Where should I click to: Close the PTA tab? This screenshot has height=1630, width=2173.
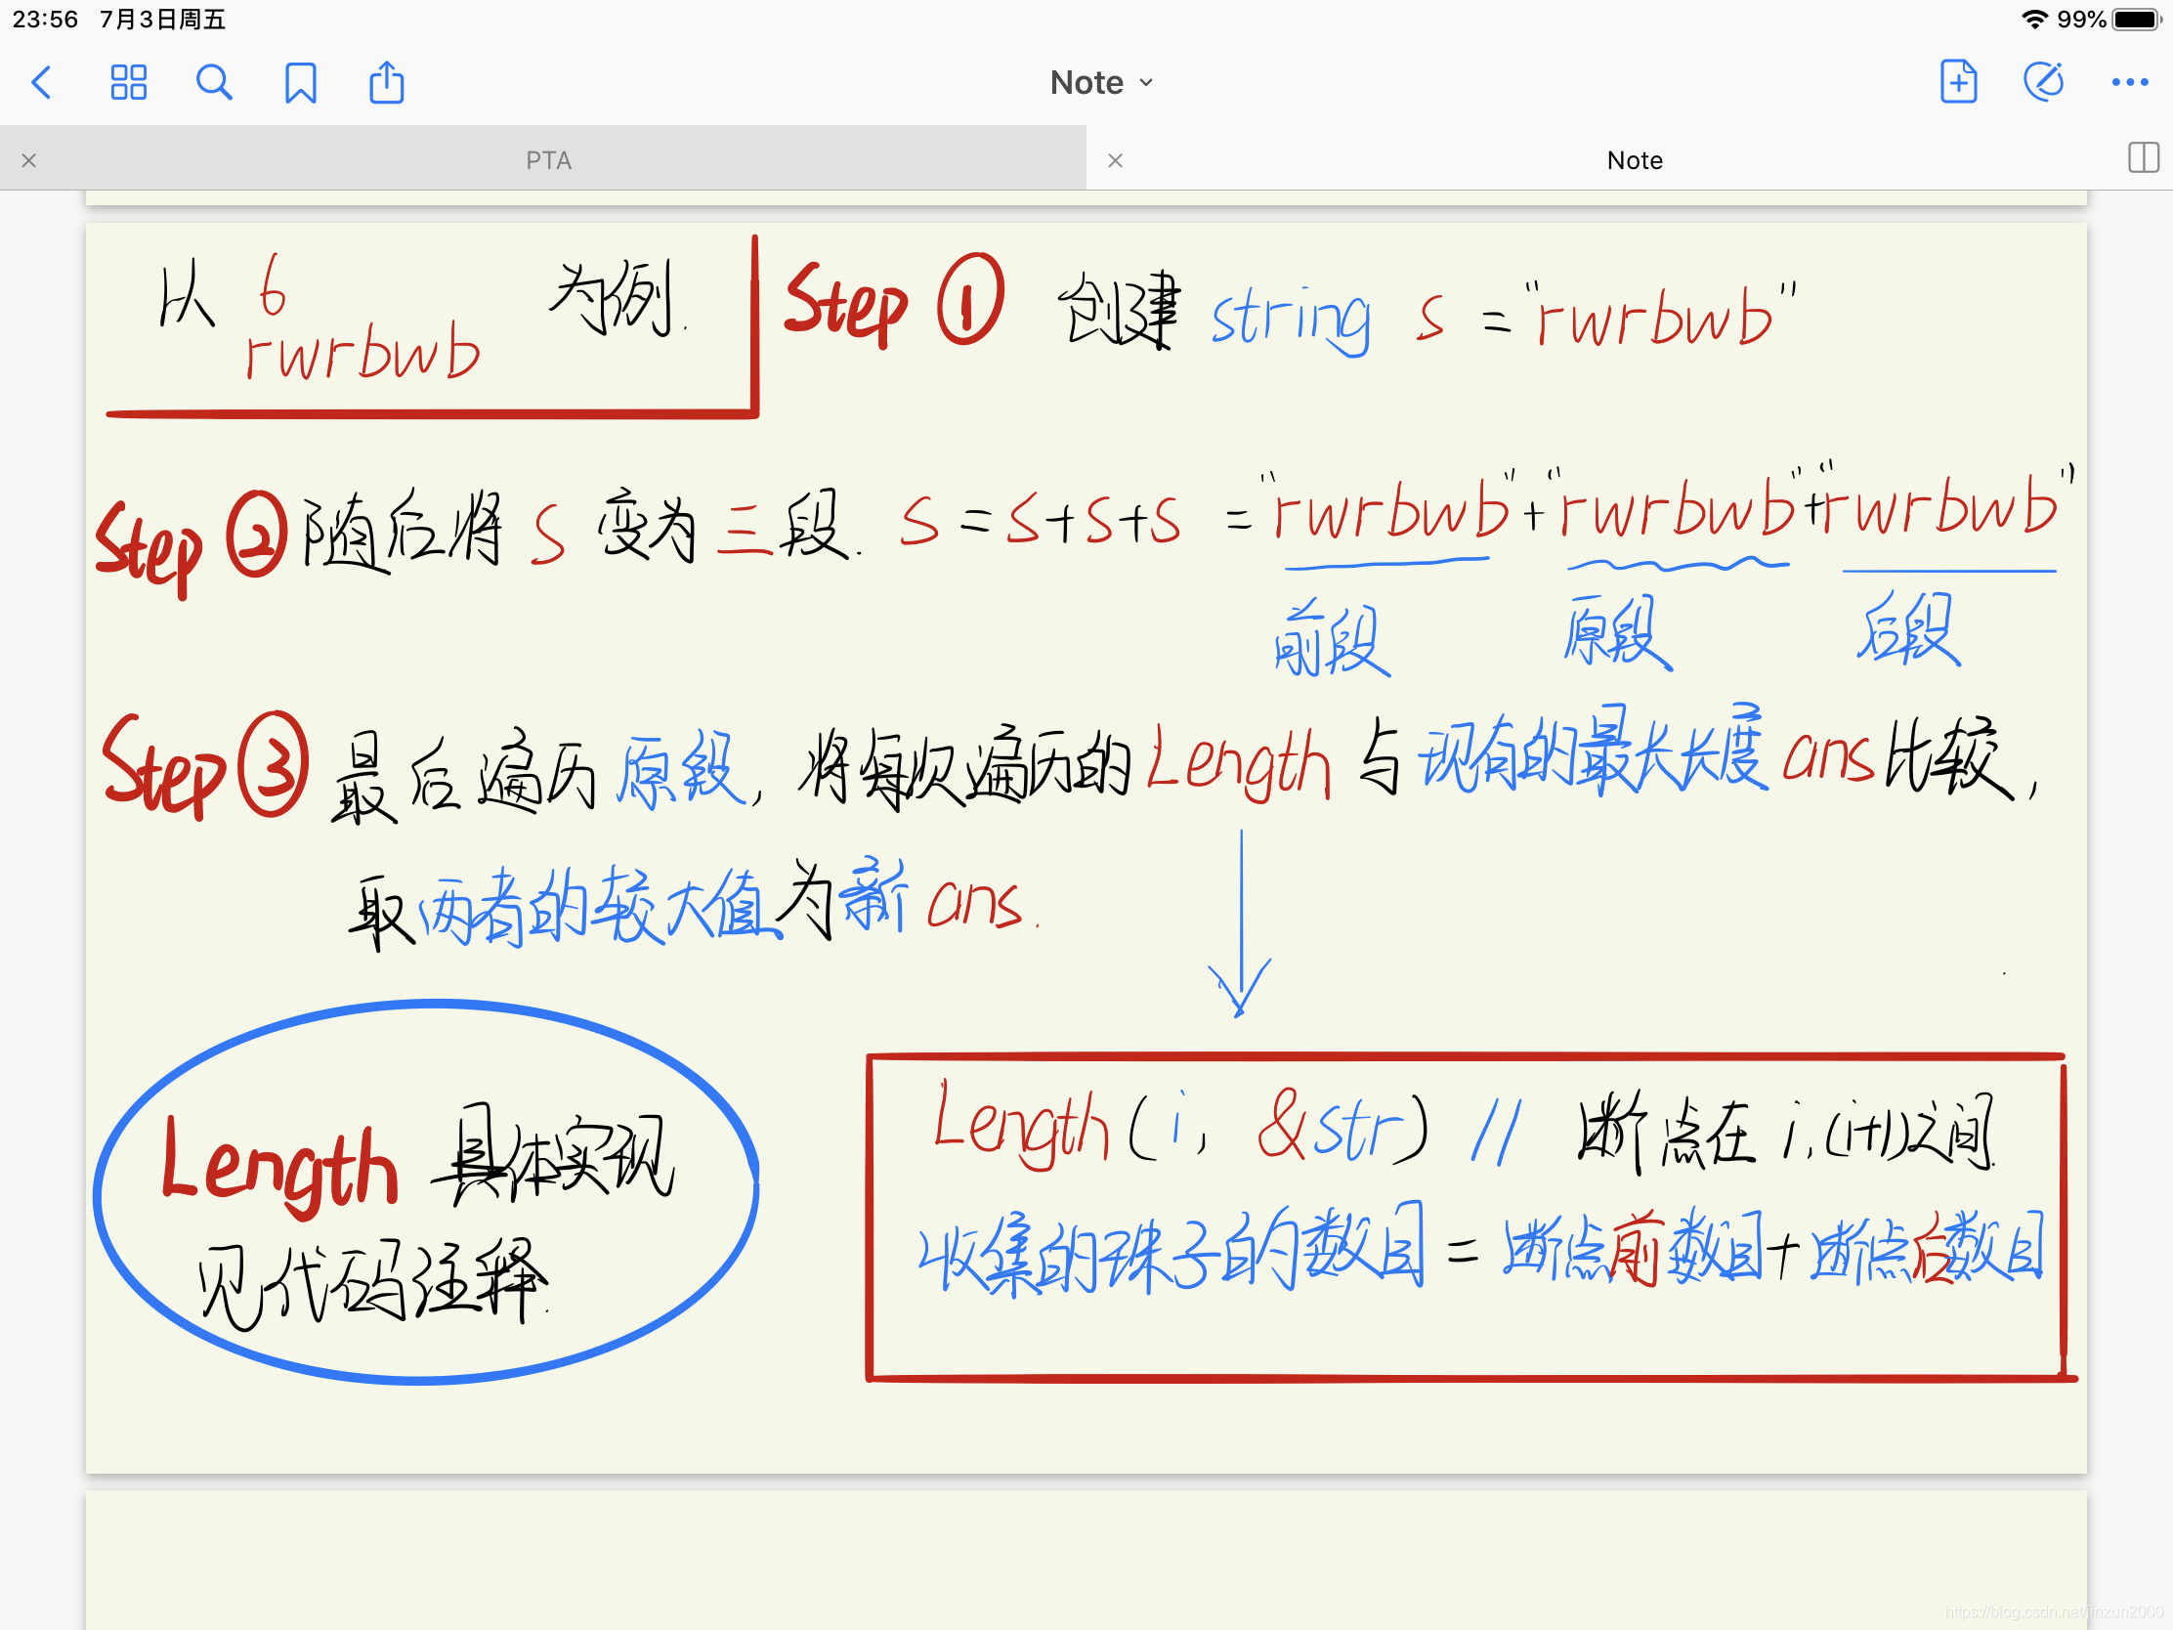click(x=28, y=160)
